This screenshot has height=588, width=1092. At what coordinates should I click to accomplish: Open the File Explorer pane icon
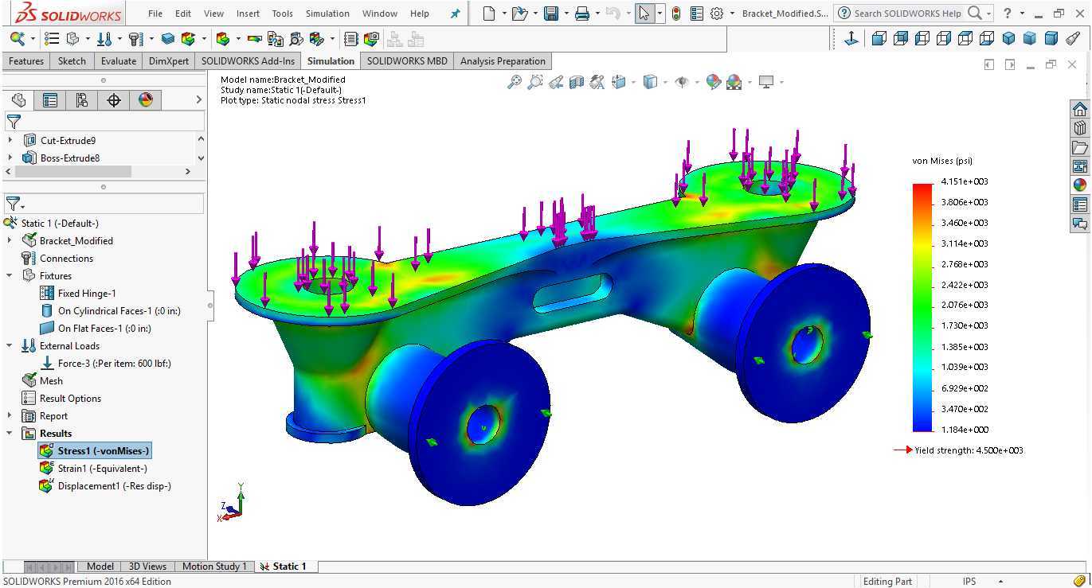pos(1080,147)
